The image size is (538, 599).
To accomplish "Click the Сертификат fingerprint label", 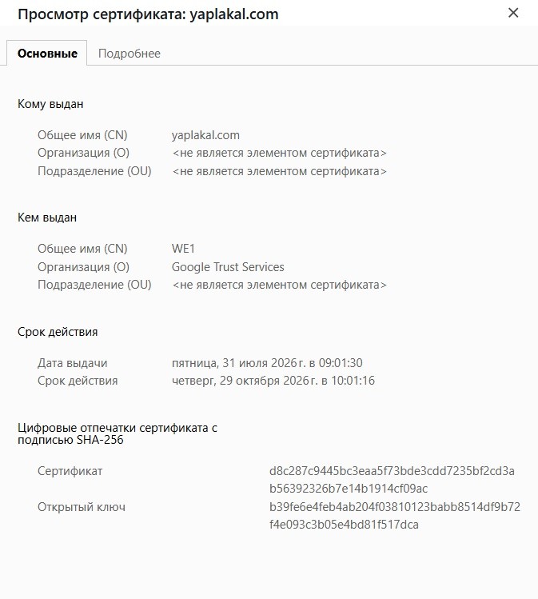I will click(x=70, y=471).
